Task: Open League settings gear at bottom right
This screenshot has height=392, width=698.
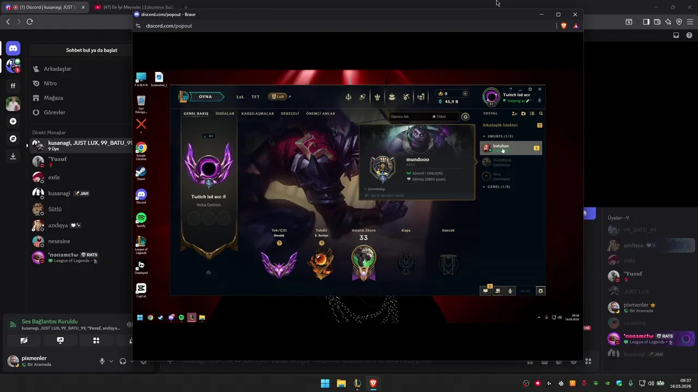Action: click(x=541, y=291)
